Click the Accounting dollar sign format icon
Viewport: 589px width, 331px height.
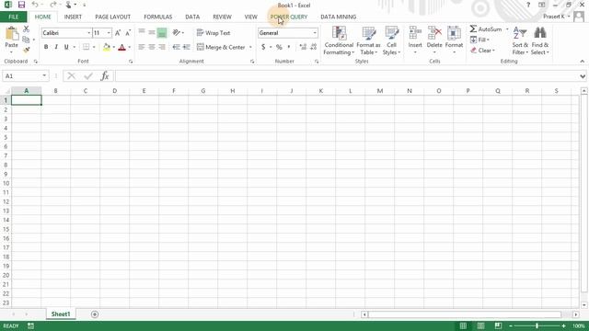click(263, 47)
